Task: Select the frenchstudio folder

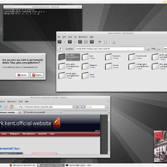Action: [137, 57]
